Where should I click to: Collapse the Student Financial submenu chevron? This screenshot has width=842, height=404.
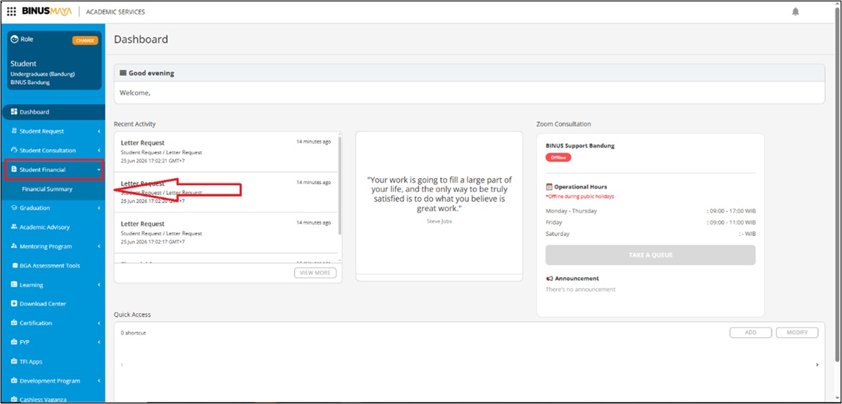tap(99, 169)
